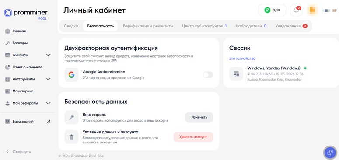Click the green online status dot
The height and width of the screenshot is (160, 339).
[x=305, y=68]
